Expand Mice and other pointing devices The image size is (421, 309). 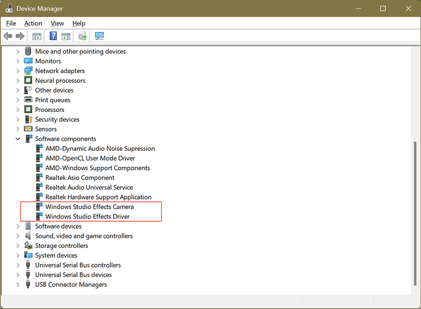pyautogui.click(x=18, y=51)
